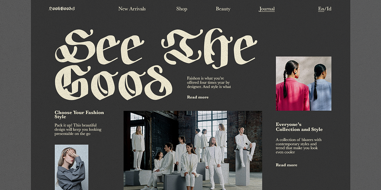The image size is (381, 190).
Task: Click the LookGoods logo
Action: point(62,8)
